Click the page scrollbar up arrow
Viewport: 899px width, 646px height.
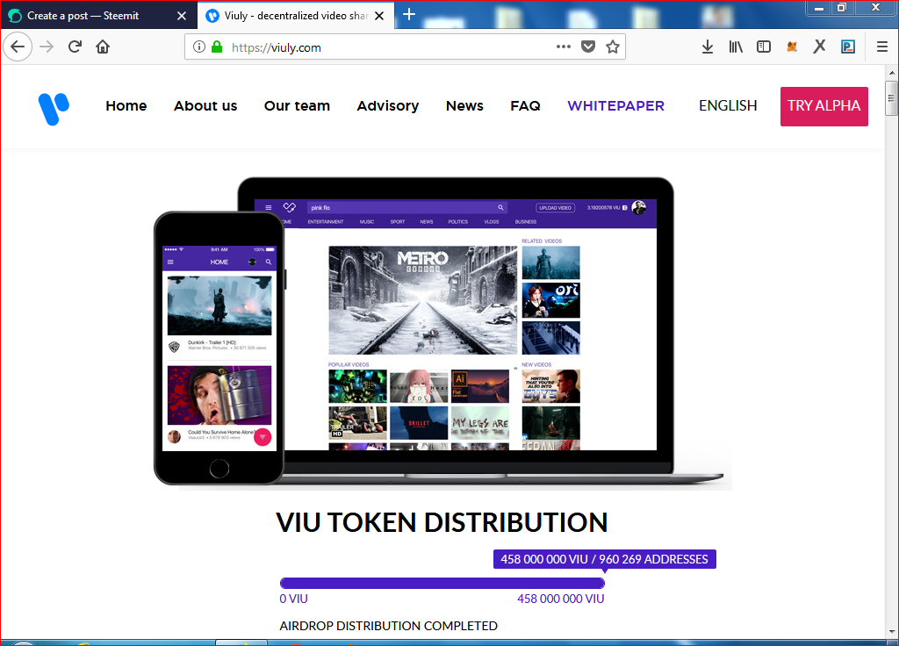pos(892,74)
